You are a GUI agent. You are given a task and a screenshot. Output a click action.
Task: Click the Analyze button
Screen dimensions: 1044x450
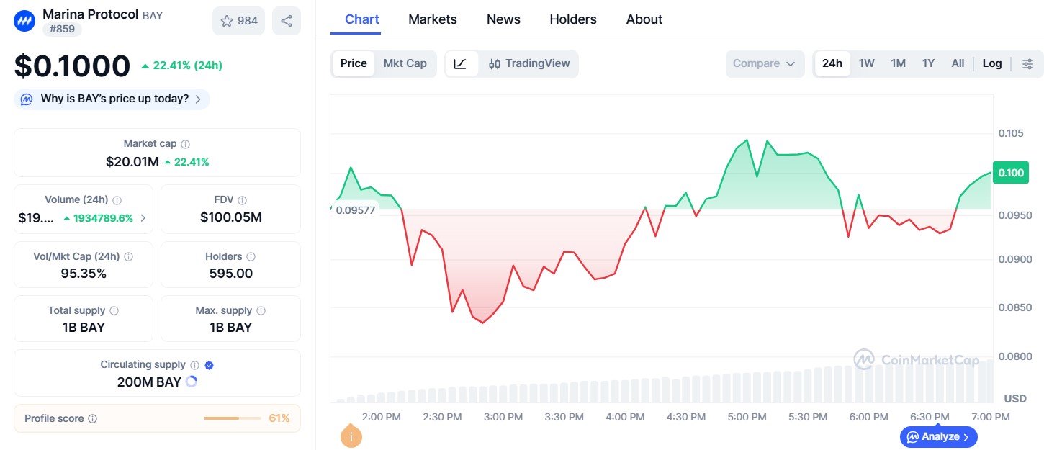point(938,436)
